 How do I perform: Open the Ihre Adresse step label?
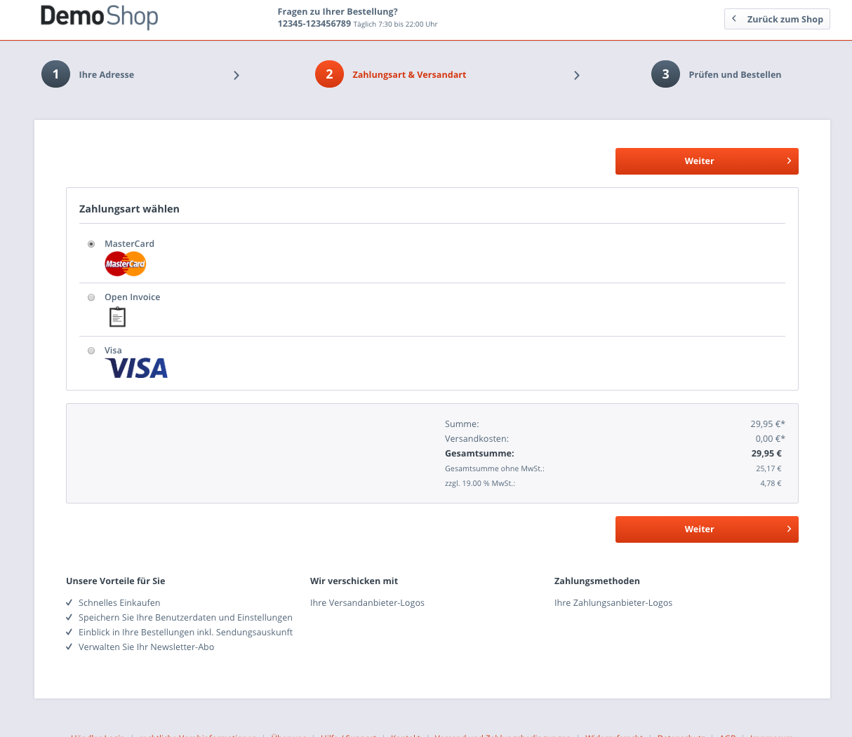pos(106,75)
